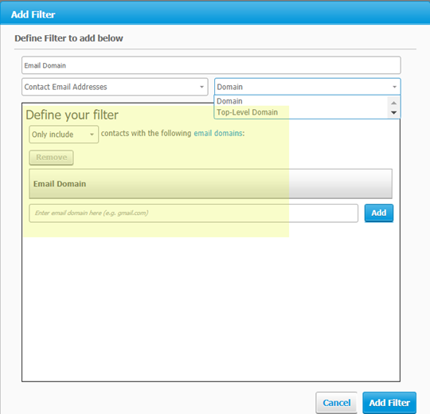Click the dropdown list scroll down arrow

(394, 113)
